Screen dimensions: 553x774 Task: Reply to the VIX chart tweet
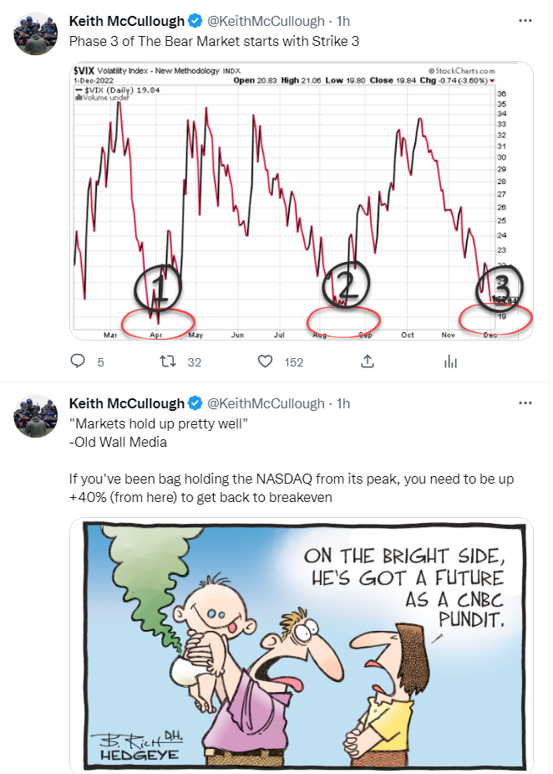point(79,361)
